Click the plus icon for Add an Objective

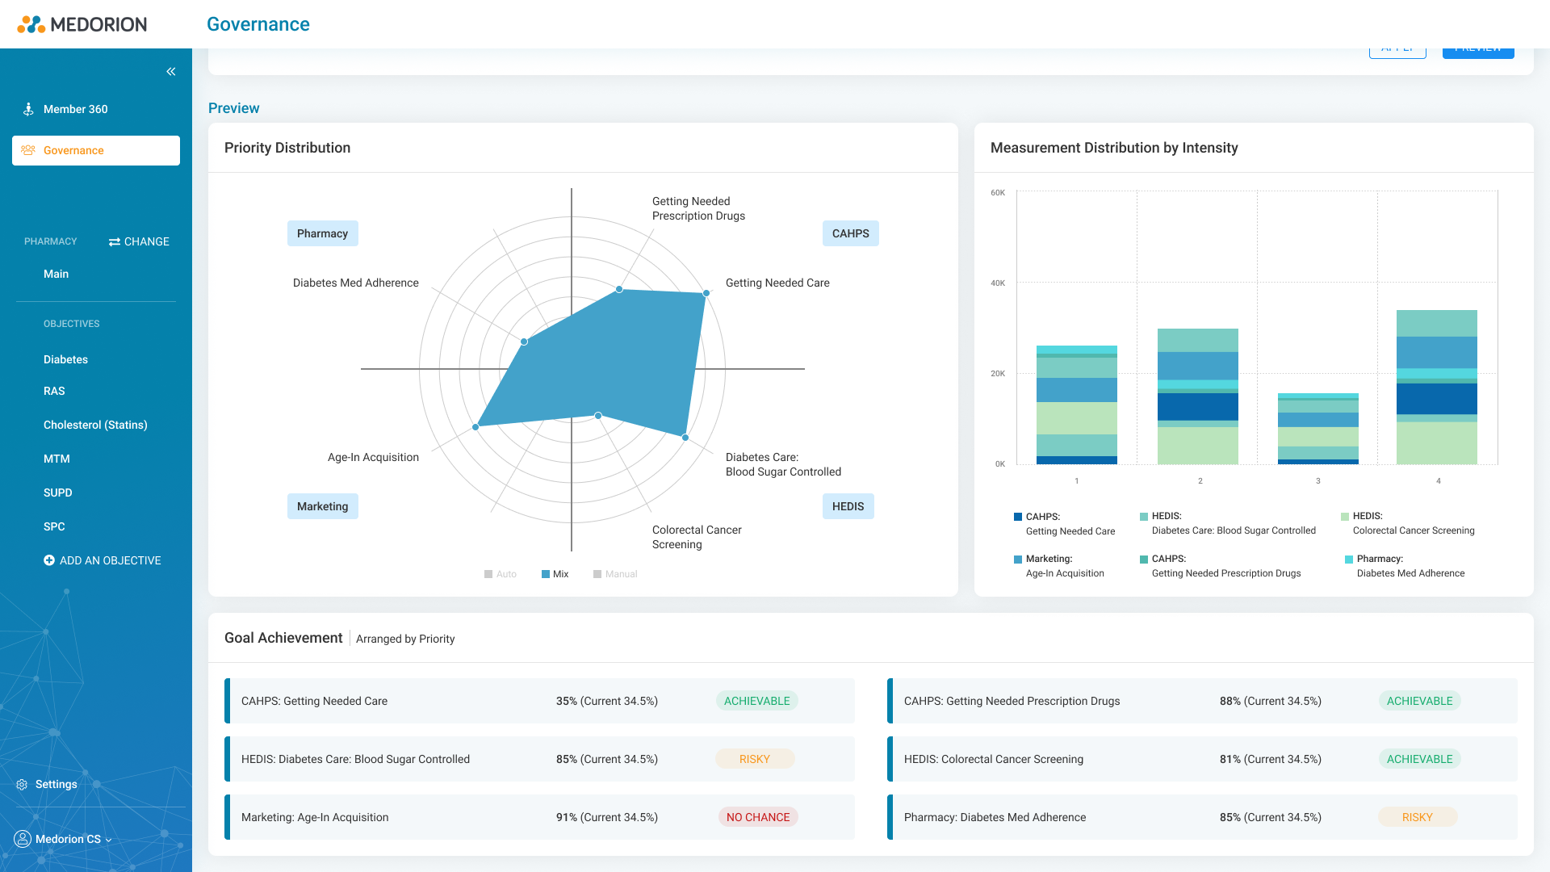point(49,560)
